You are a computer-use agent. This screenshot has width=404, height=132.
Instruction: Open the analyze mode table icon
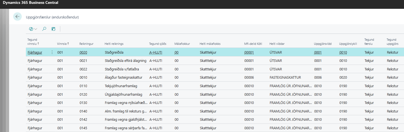click(x=53, y=29)
